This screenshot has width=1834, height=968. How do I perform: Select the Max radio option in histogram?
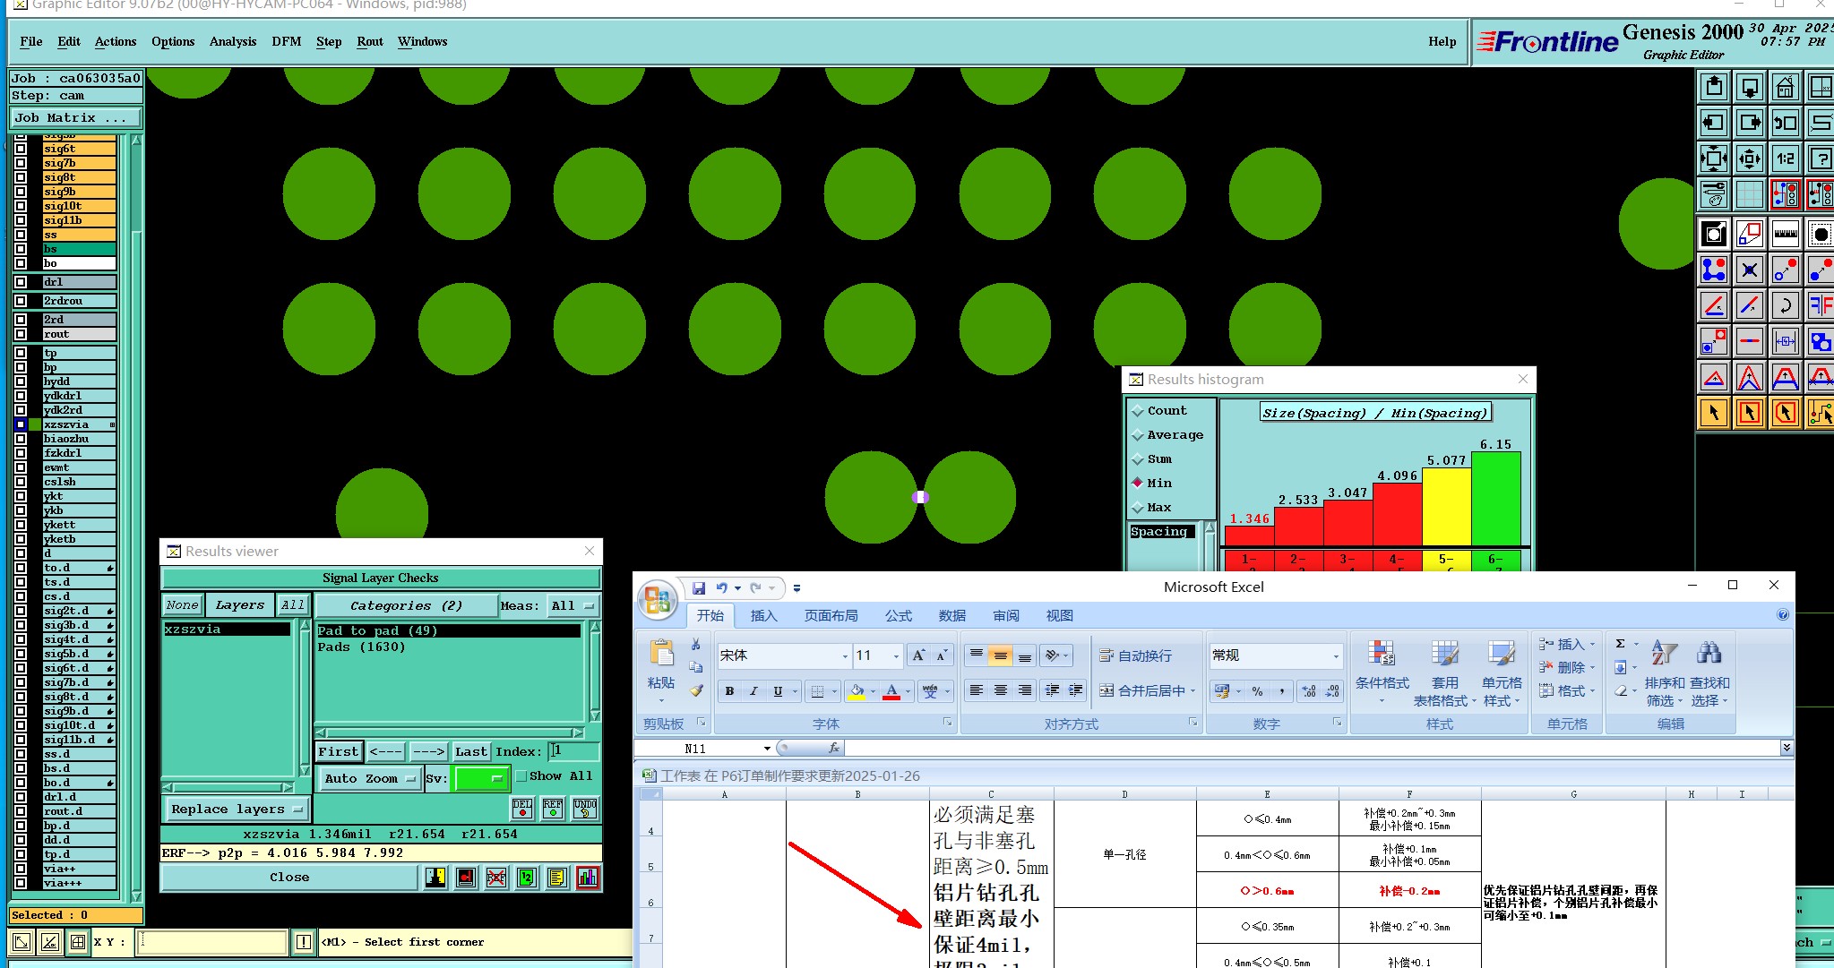(x=1138, y=508)
